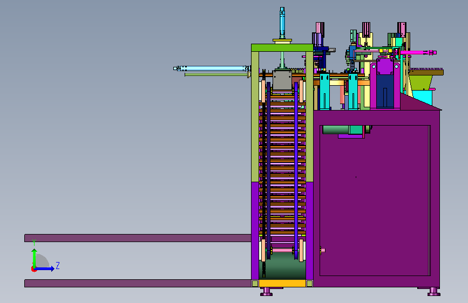Select the green top plate of the lift frame
This screenshot has width=468, height=303.
(x=282, y=48)
